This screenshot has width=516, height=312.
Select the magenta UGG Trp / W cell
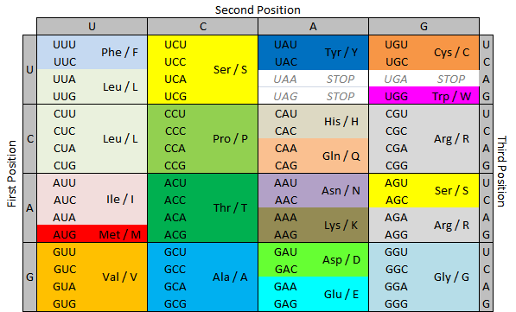pos(424,96)
